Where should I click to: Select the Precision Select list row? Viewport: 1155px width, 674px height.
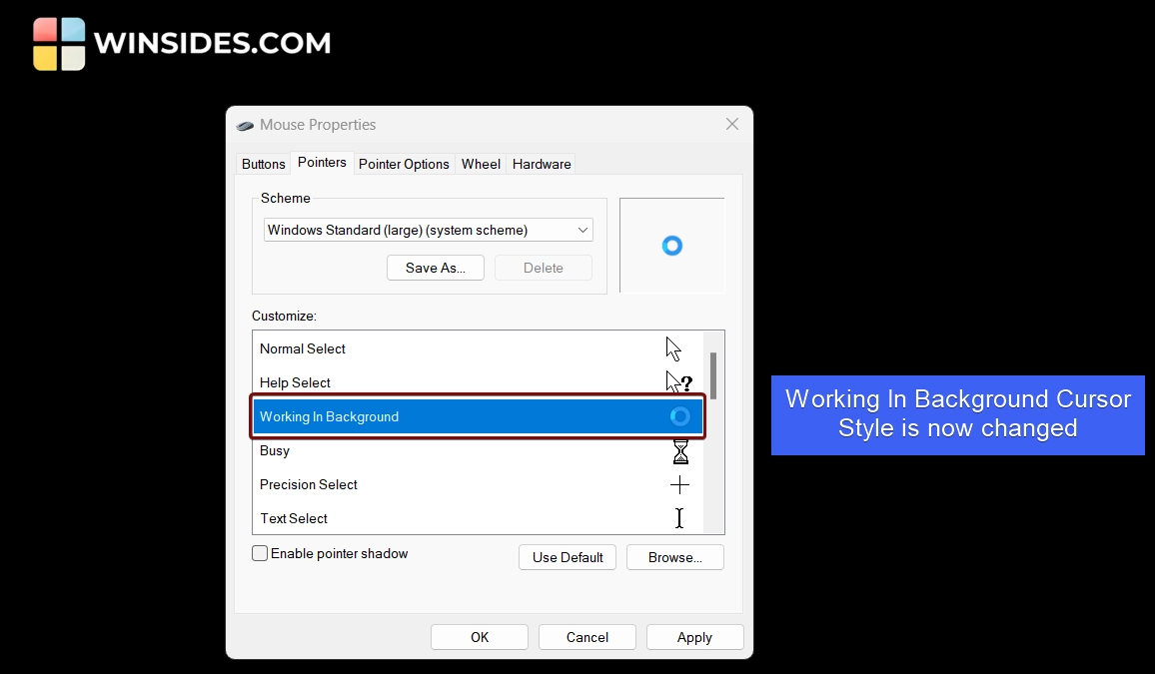point(478,484)
